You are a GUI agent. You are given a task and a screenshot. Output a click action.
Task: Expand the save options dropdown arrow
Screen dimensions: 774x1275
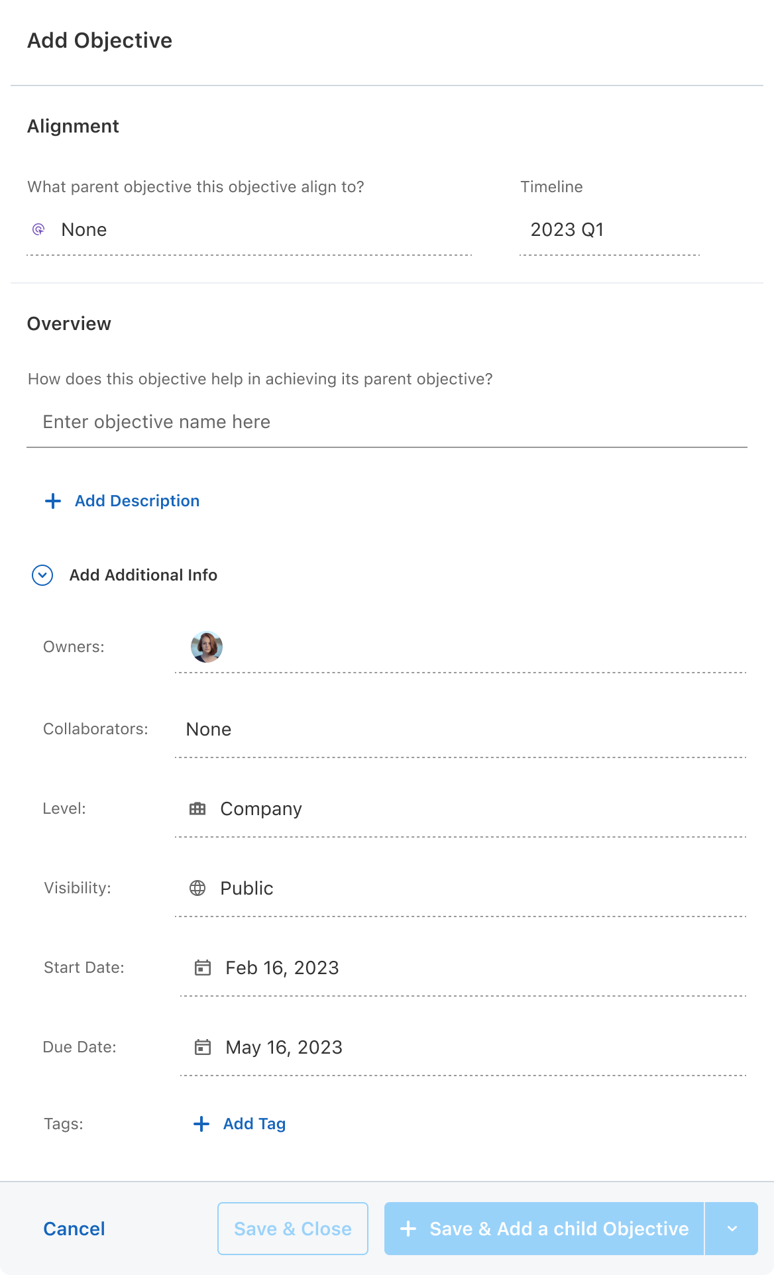(732, 1229)
